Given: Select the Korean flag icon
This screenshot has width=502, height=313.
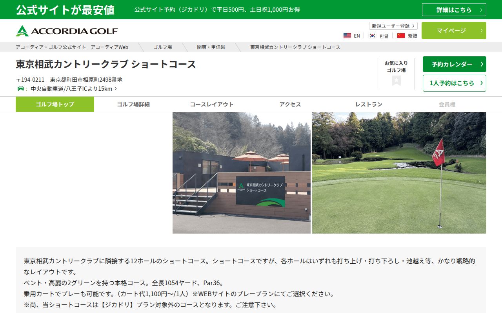Looking at the screenshot, I should [372, 36].
